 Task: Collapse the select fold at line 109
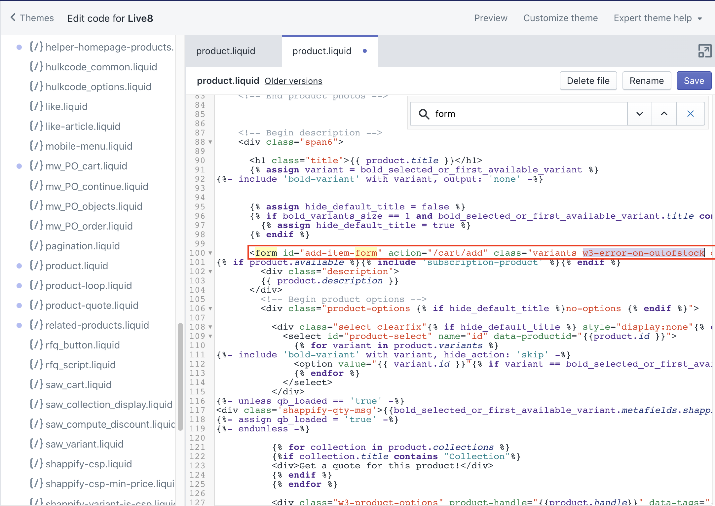pyautogui.click(x=210, y=336)
